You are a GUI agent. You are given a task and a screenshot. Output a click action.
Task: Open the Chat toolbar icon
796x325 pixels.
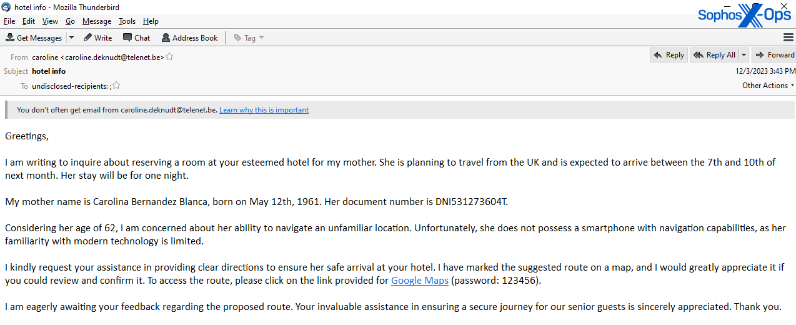coord(127,37)
